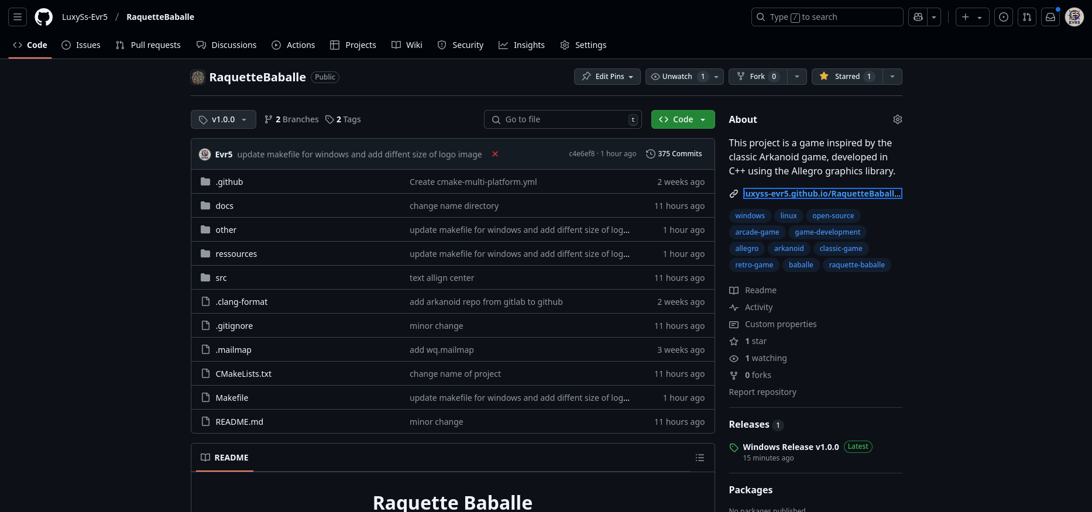Click the arkanoid topic tag
The width and height of the screenshot is (1092, 512).
pos(789,249)
